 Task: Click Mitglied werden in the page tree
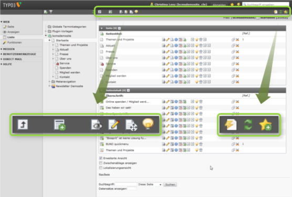pos(70,72)
